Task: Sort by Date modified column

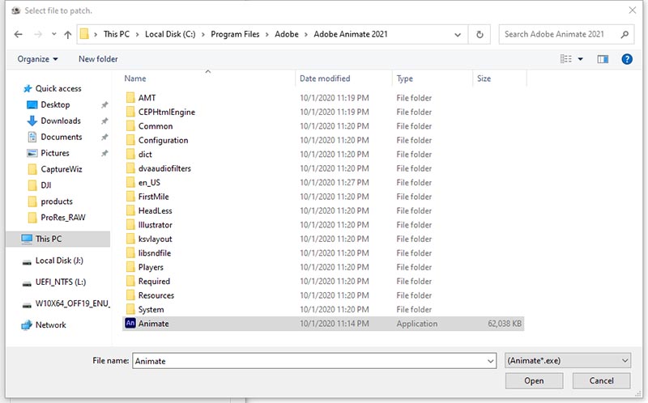Action: (325, 78)
